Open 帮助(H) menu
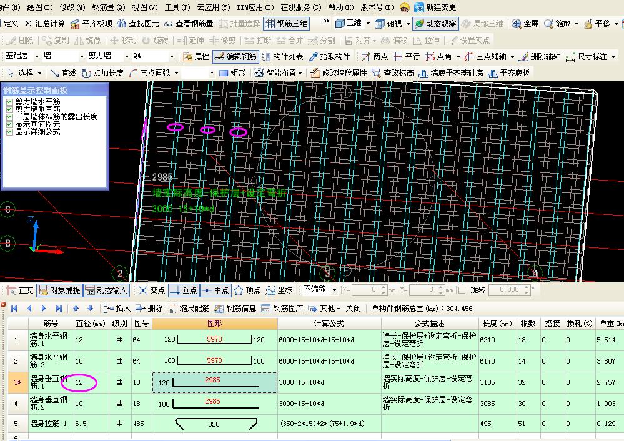 (341, 7)
